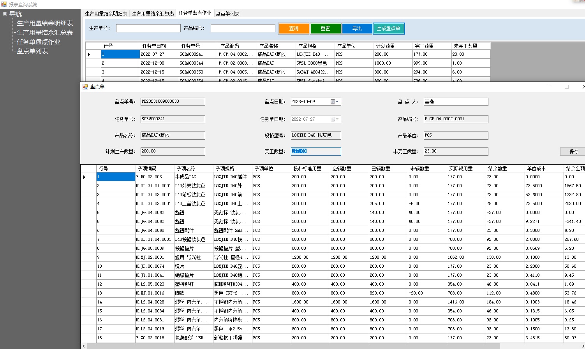
Task: Open 生产用量结余汇总表 in navigation tree
Action: pyautogui.click(x=45, y=33)
